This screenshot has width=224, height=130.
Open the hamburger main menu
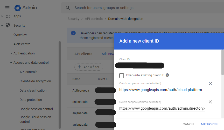pyautogui.click(x=7, y=8)
